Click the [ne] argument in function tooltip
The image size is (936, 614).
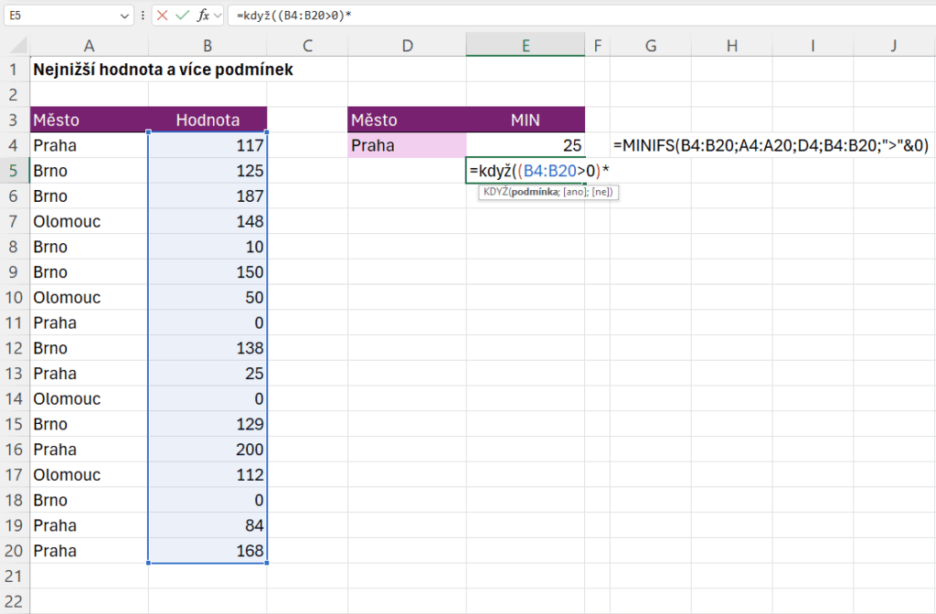click(x=600, y=191)
